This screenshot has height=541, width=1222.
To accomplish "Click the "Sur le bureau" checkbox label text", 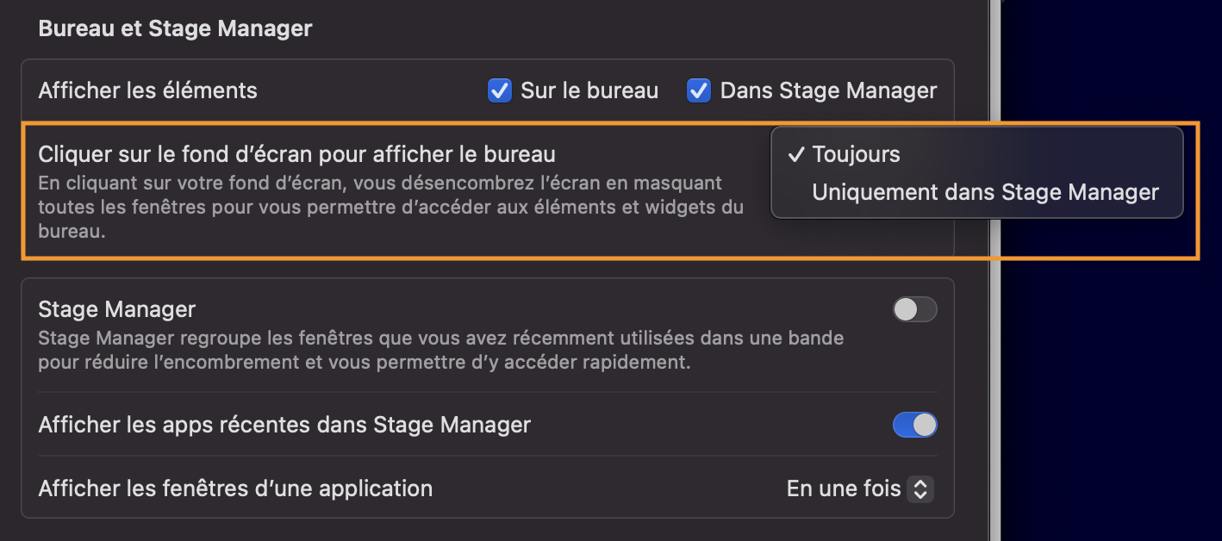I will click(x=589, y=90).
